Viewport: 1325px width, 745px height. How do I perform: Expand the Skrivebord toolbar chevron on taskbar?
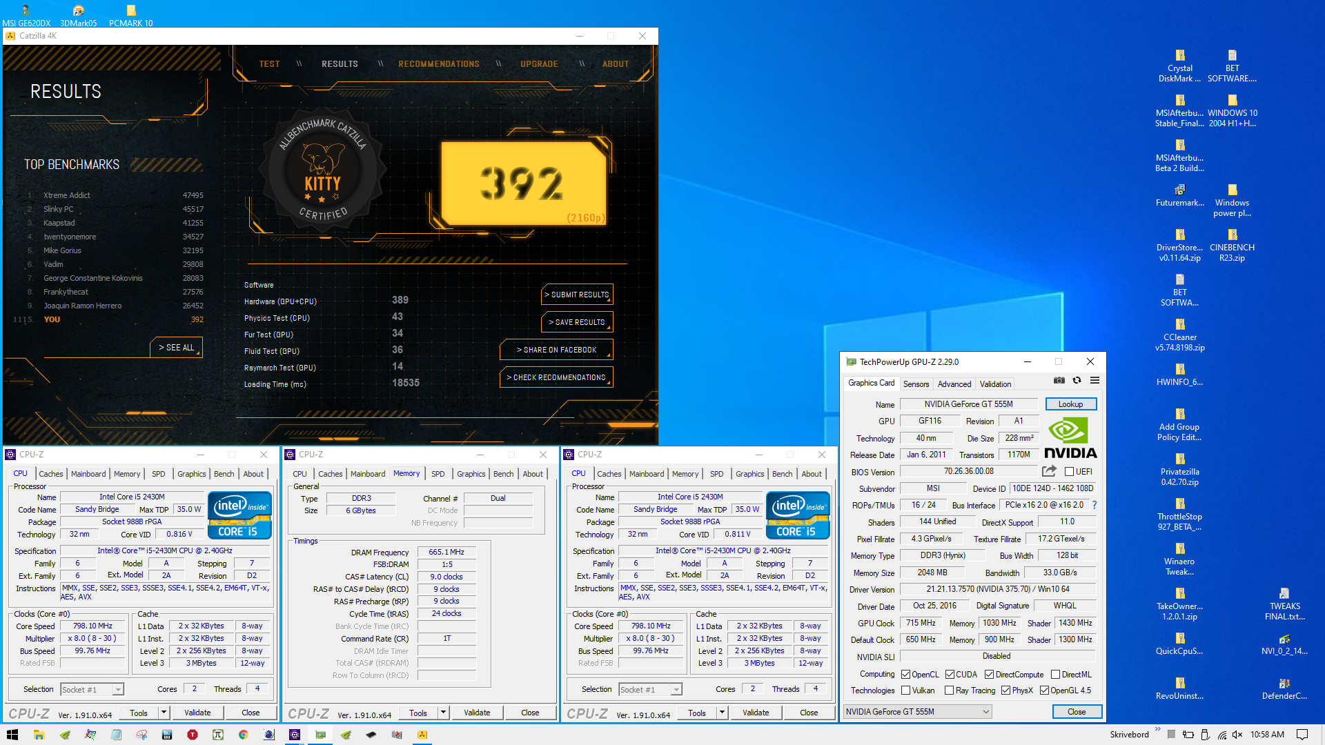point(1157,729)
